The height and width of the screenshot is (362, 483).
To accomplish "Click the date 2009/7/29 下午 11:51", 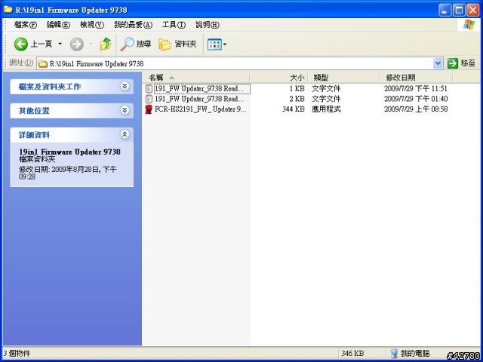I will click(416, 89).
